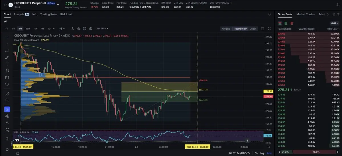Click the AI analysis icon below tabs

point(6,21)
